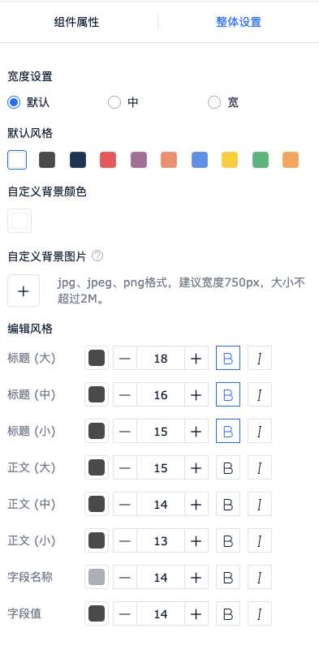Screen dimensions: 319x654
Task: Decrease 正文 (大) font size with minus
Action: [x=125, y=467]
